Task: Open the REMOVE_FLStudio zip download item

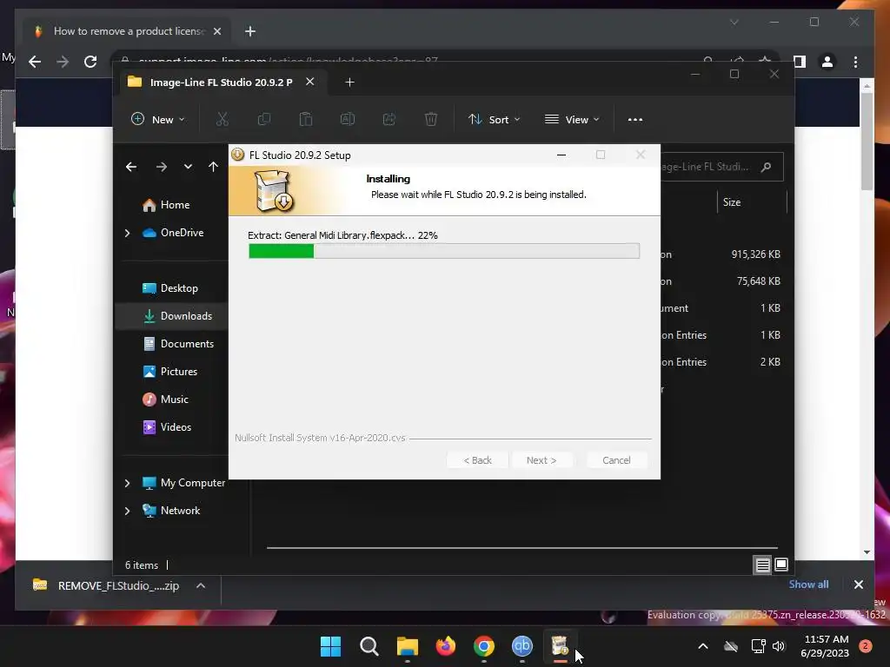Action: click(x=108, y=586)
